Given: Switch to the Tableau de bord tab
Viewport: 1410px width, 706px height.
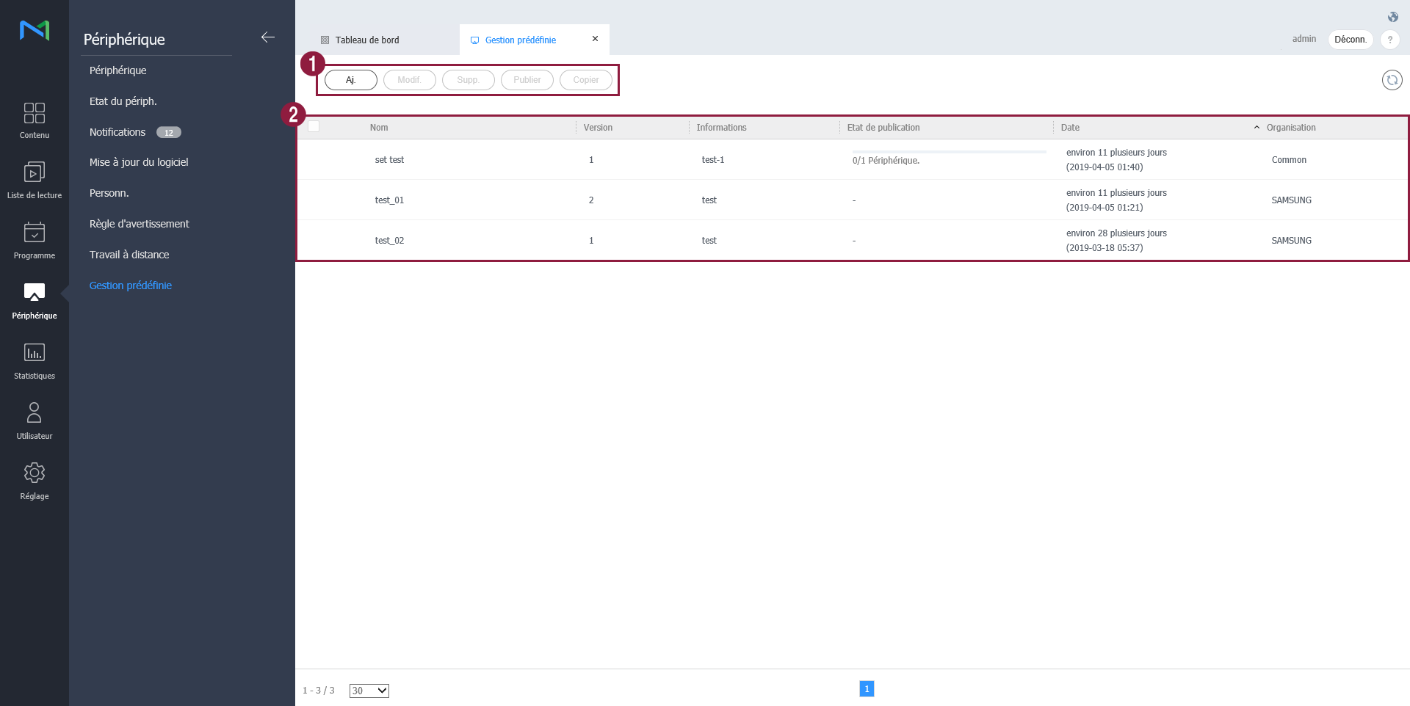Looking at the screenshot, I should pos(367,40).
